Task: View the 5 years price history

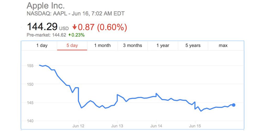Action: point(193,46)
